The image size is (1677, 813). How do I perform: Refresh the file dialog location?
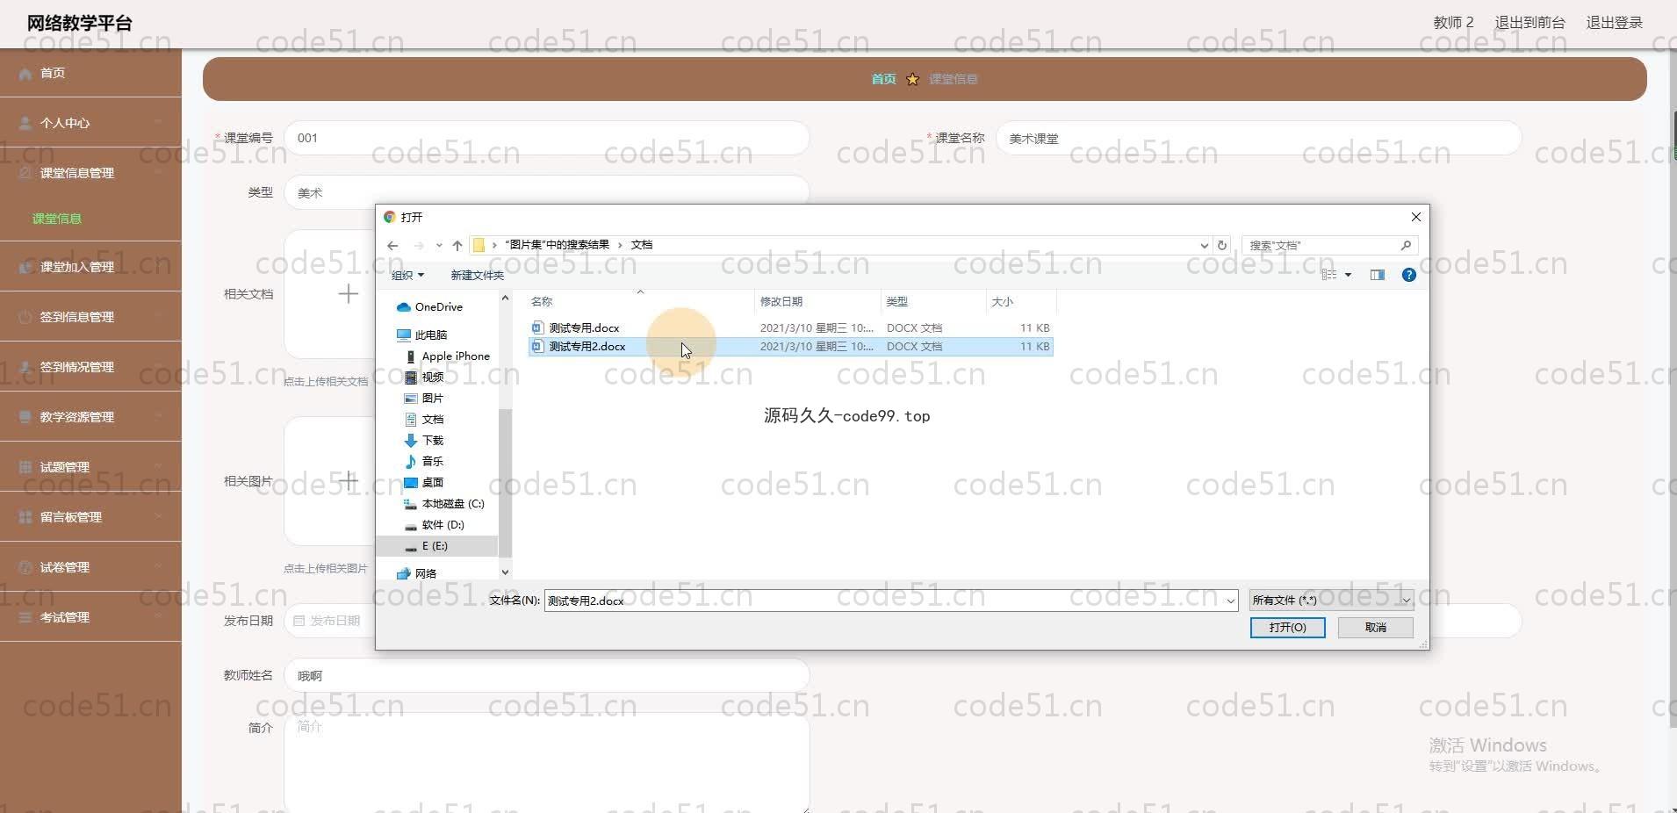click(1222, 246)
